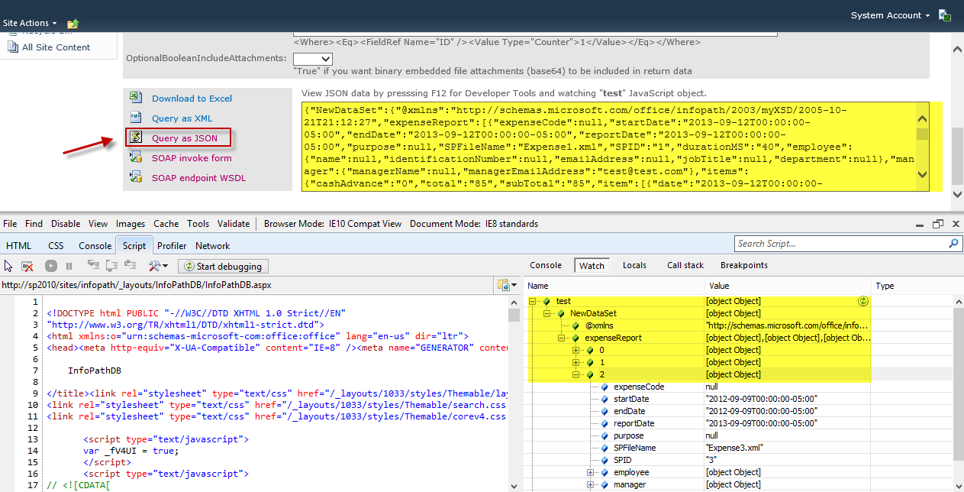Open Browser Mode: IE10 Compat View menu
Screen dimensions: 964x492
pos(333,224)
